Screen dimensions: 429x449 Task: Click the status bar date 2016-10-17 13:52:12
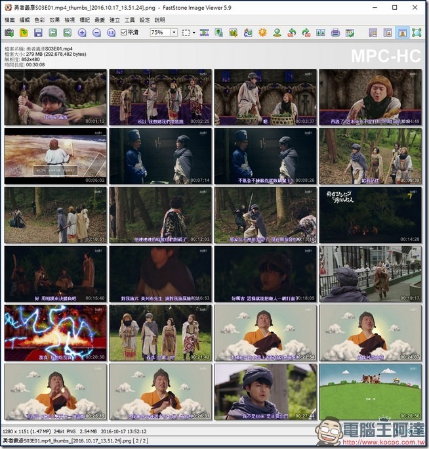click(x=123, y=431)
